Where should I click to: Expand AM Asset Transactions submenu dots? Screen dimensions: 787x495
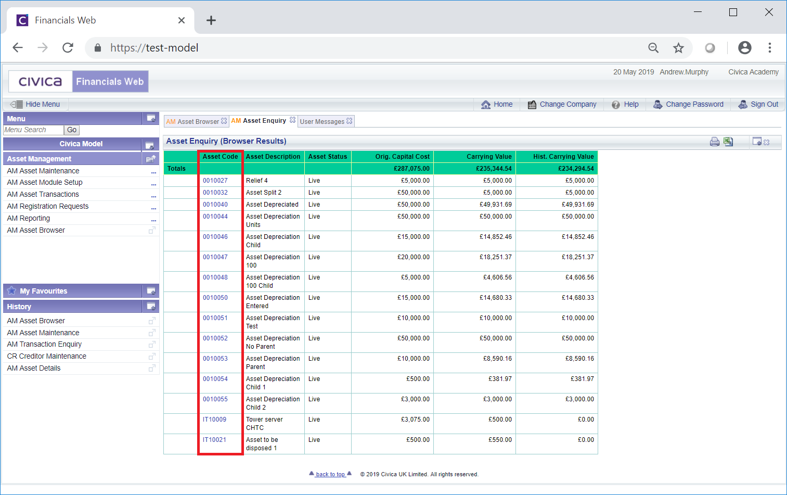153,196
